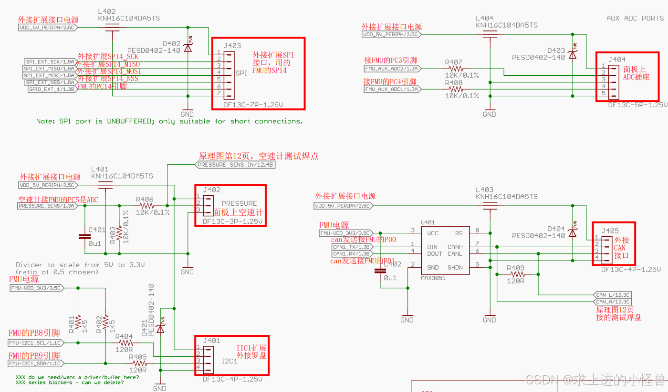Select the DF13C-3P-1.25V part label
Image resolution: width=668 pixels, height=392 pixels.
click(232, 221)
